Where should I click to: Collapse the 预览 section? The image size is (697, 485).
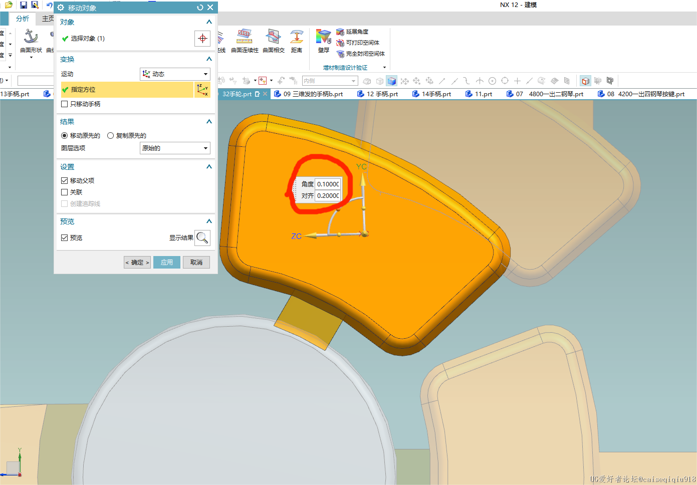(x=209, y=221)
